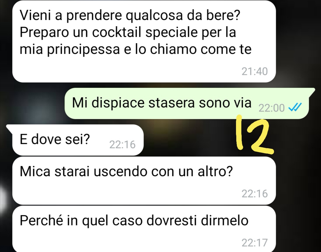The image size is (321, 252).
Task: Select the message 'Vieni a prendere qualcosa da bere?'
Action: [x=144, y=41]
